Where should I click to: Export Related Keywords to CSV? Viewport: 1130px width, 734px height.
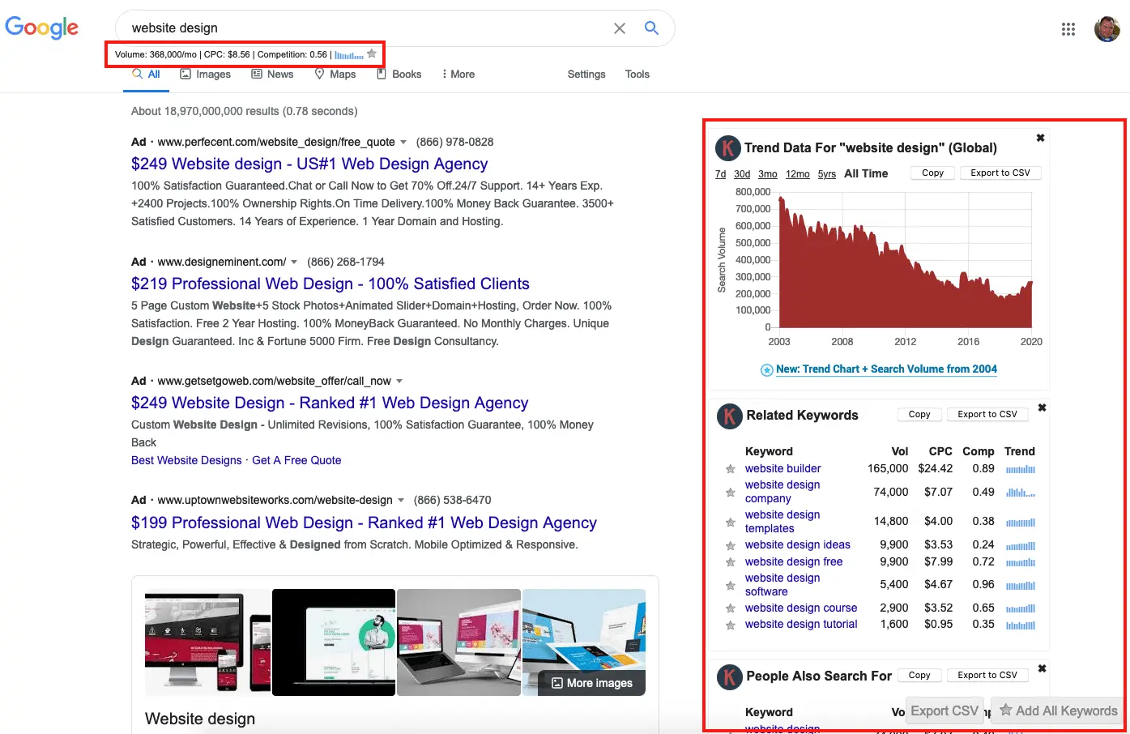(x=987, y=414)
